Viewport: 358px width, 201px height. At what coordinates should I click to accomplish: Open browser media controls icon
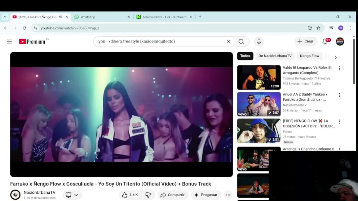click(331, 28)
